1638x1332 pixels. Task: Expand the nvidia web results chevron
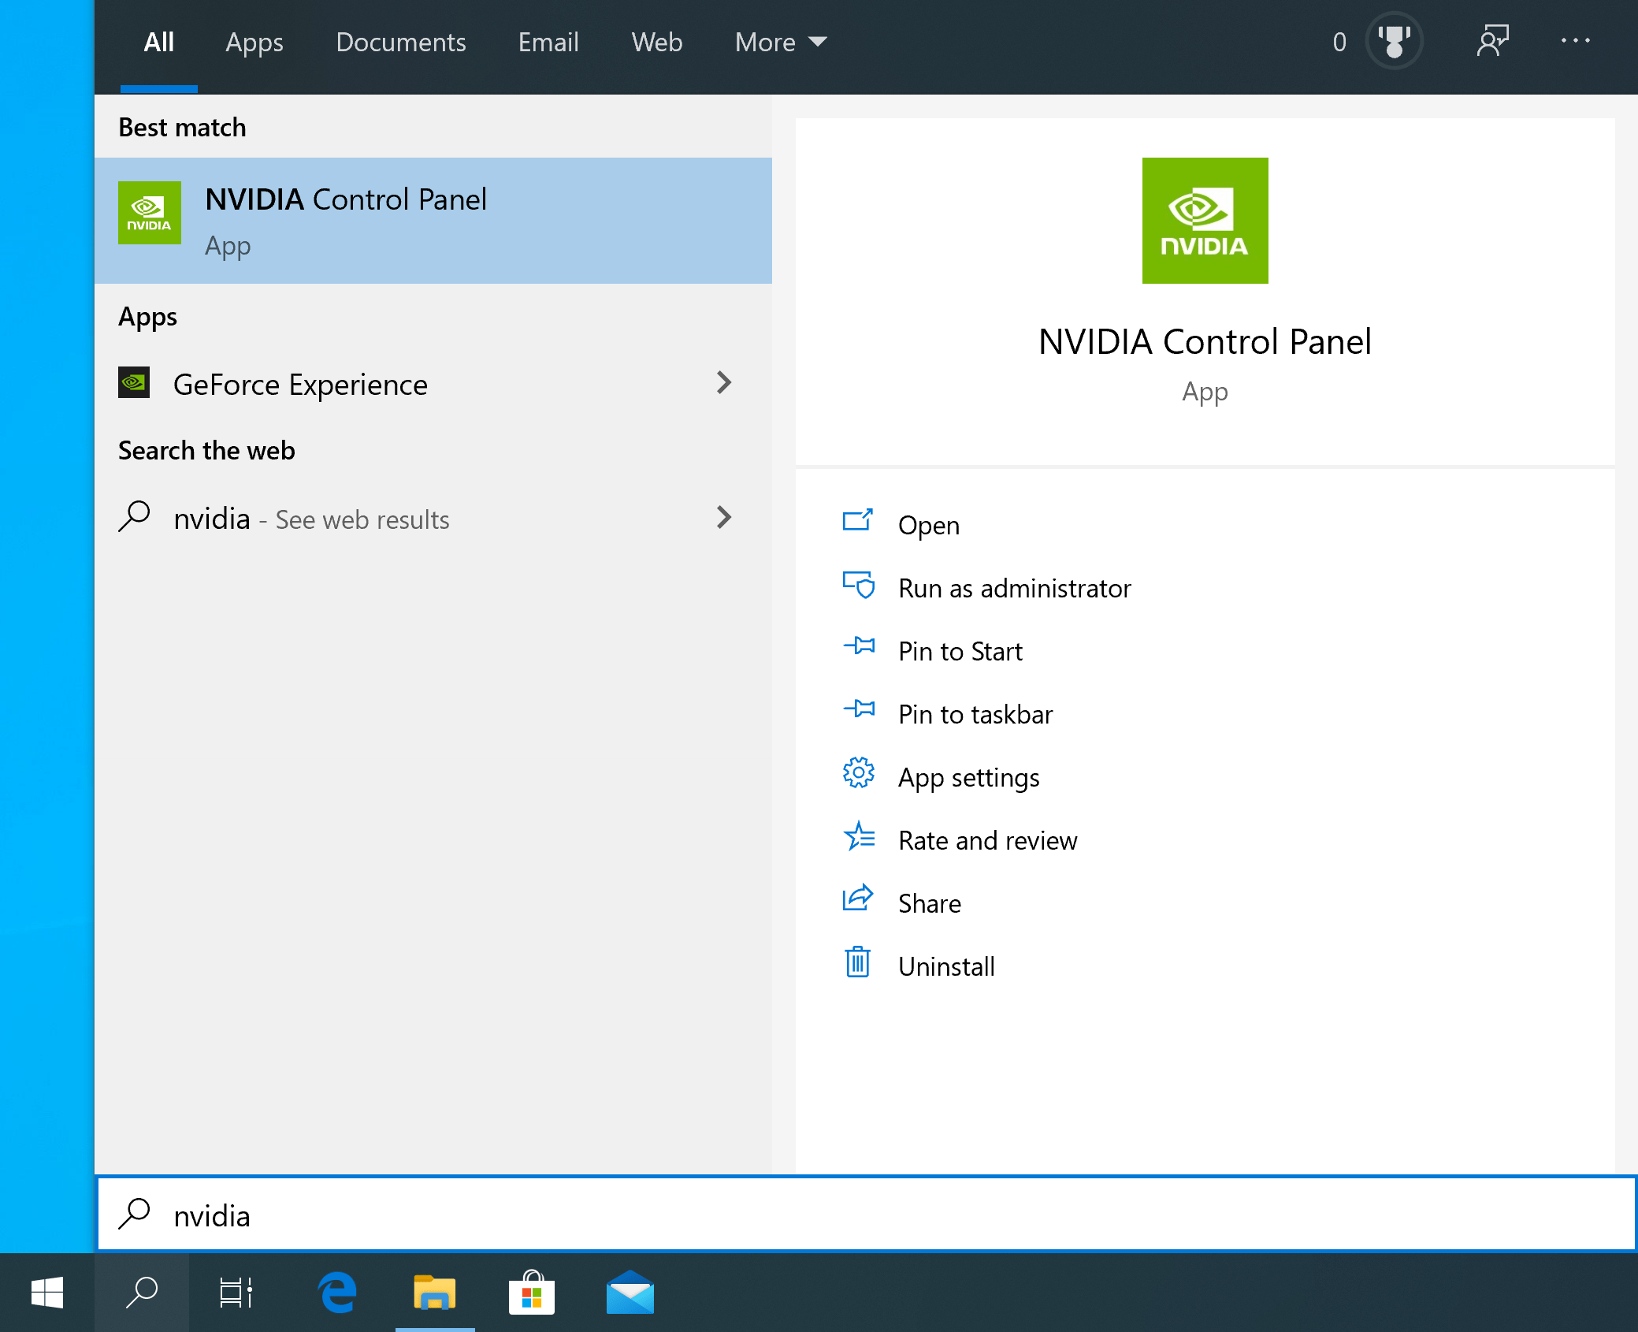point(724,518)
